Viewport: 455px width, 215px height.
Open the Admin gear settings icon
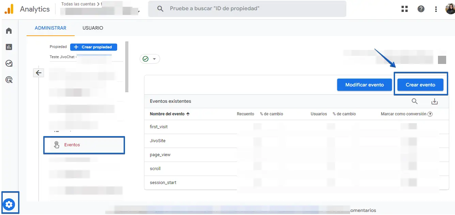pyautogui.click(x=9, y=204)
